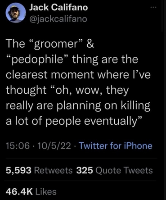Click the Jack Califano display name
Viewport: 166px width, 200px height.
pyautogui.click(x=58, y=7)
